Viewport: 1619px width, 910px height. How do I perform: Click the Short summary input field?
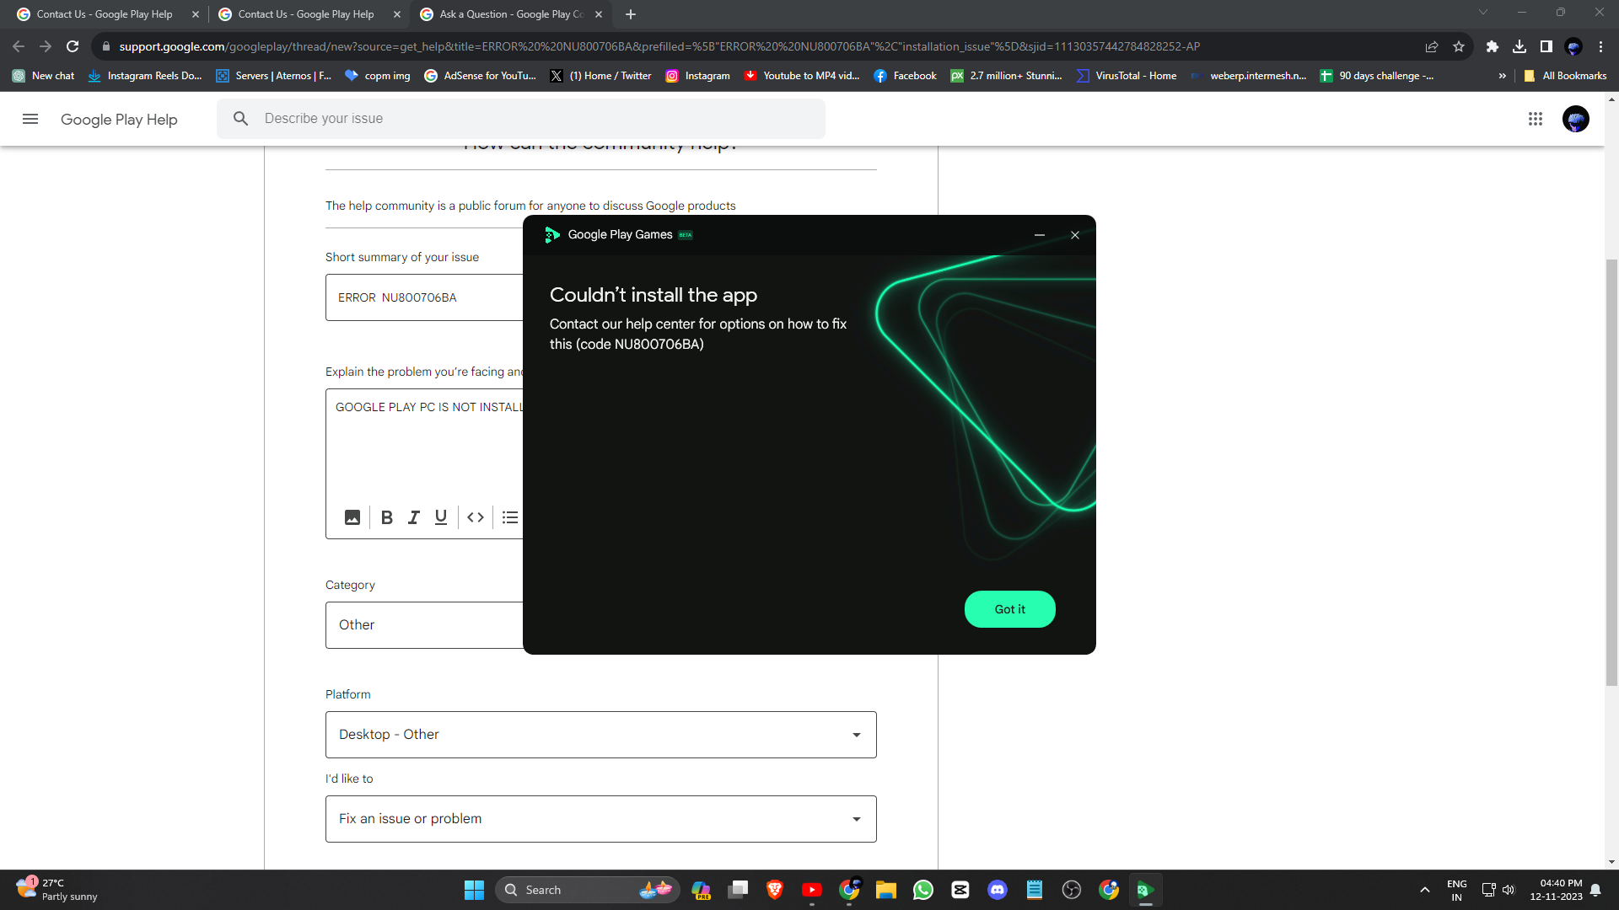coord(424,297)
